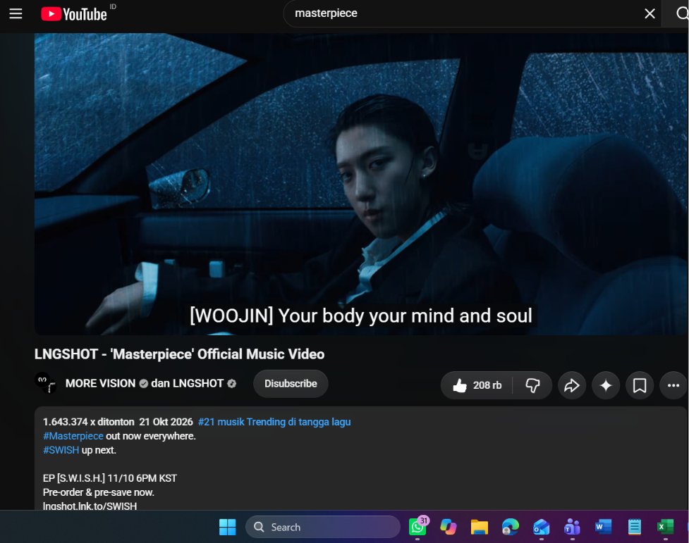The height and width of the screenshot is (543, 689).
Task: Follow the #SWISH hashtag link
Action: coord(61,450)
